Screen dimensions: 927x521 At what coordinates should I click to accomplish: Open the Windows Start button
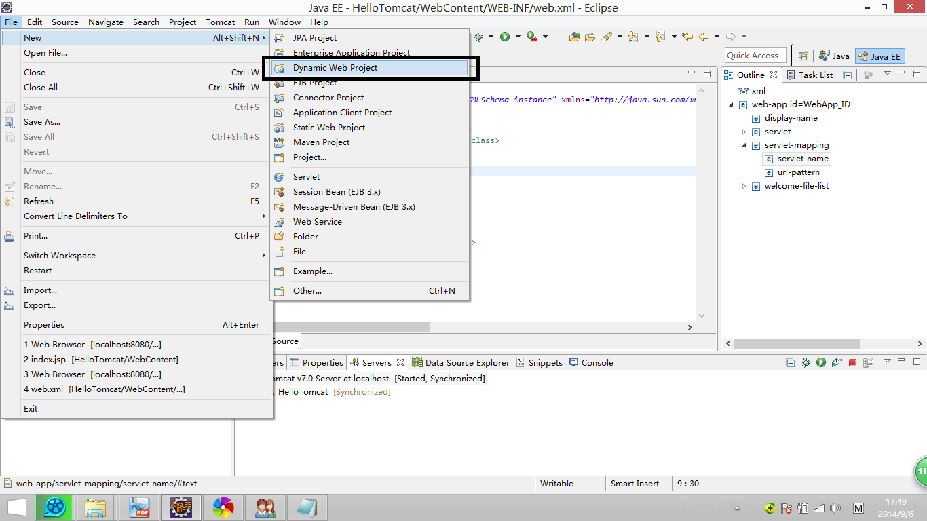point(16,507)
